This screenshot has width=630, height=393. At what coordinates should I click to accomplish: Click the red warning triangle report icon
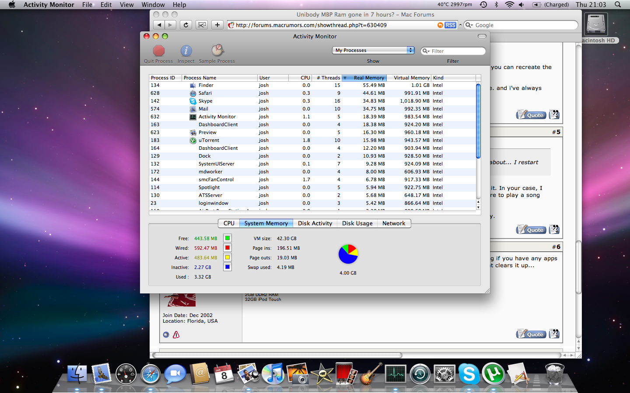click(x=176, y=335)
